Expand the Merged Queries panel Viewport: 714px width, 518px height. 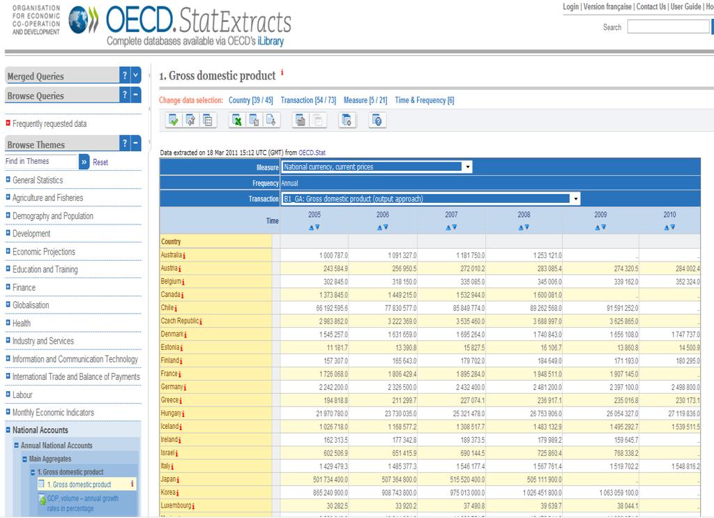pyautogui.click(x=136, y=75)
